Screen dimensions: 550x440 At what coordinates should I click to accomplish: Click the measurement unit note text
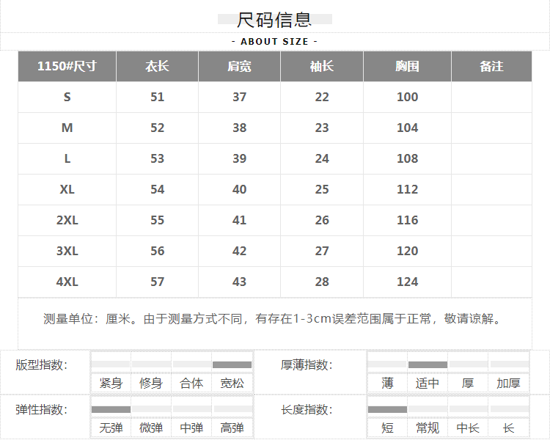tap(274, 319)
